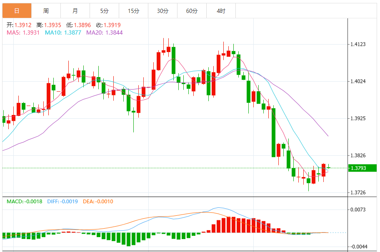Select the 日 daily chart tab

pos(17,11)
